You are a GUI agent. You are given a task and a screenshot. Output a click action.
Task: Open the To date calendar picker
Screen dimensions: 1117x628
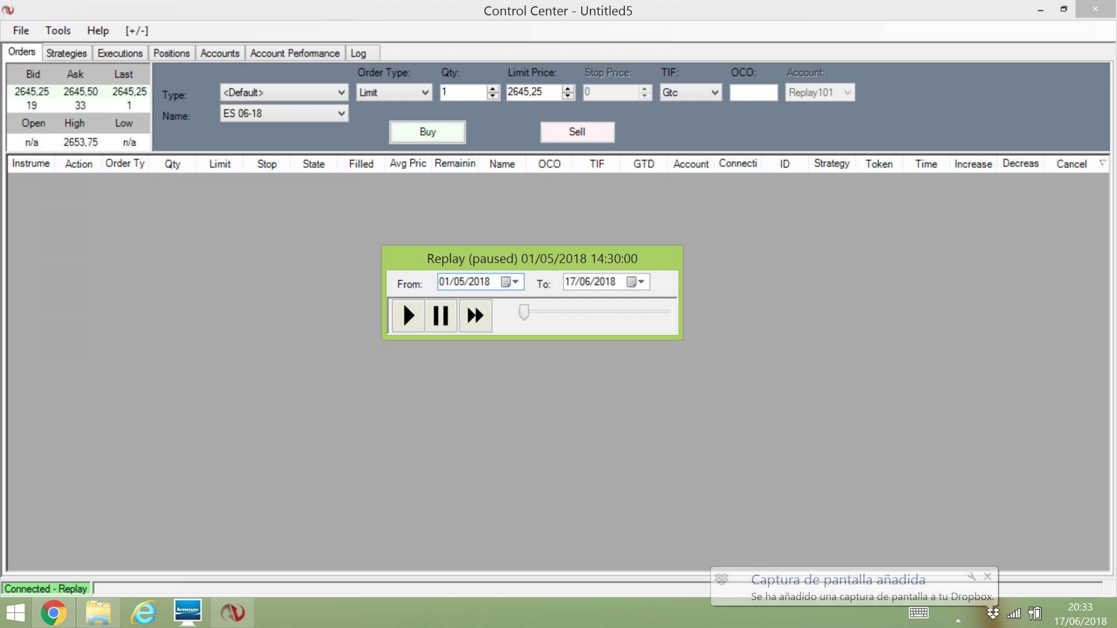(x=636, y=282)
